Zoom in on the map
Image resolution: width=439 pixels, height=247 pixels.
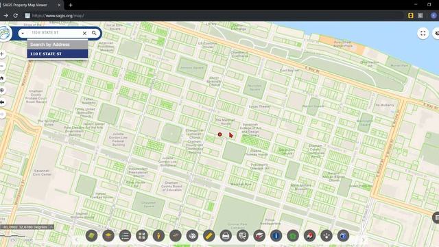(2, 54)
